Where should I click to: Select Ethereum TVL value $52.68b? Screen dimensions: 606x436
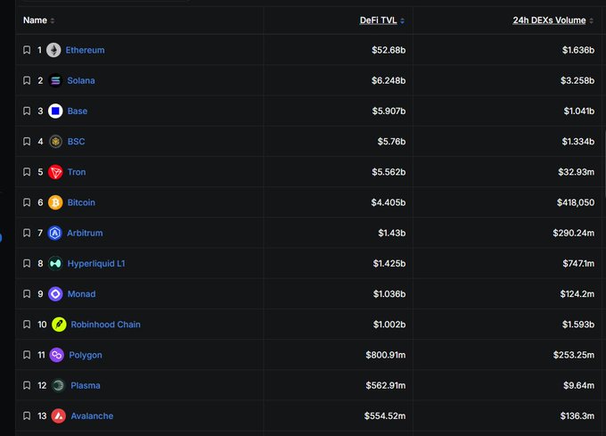tap(389, 50)
